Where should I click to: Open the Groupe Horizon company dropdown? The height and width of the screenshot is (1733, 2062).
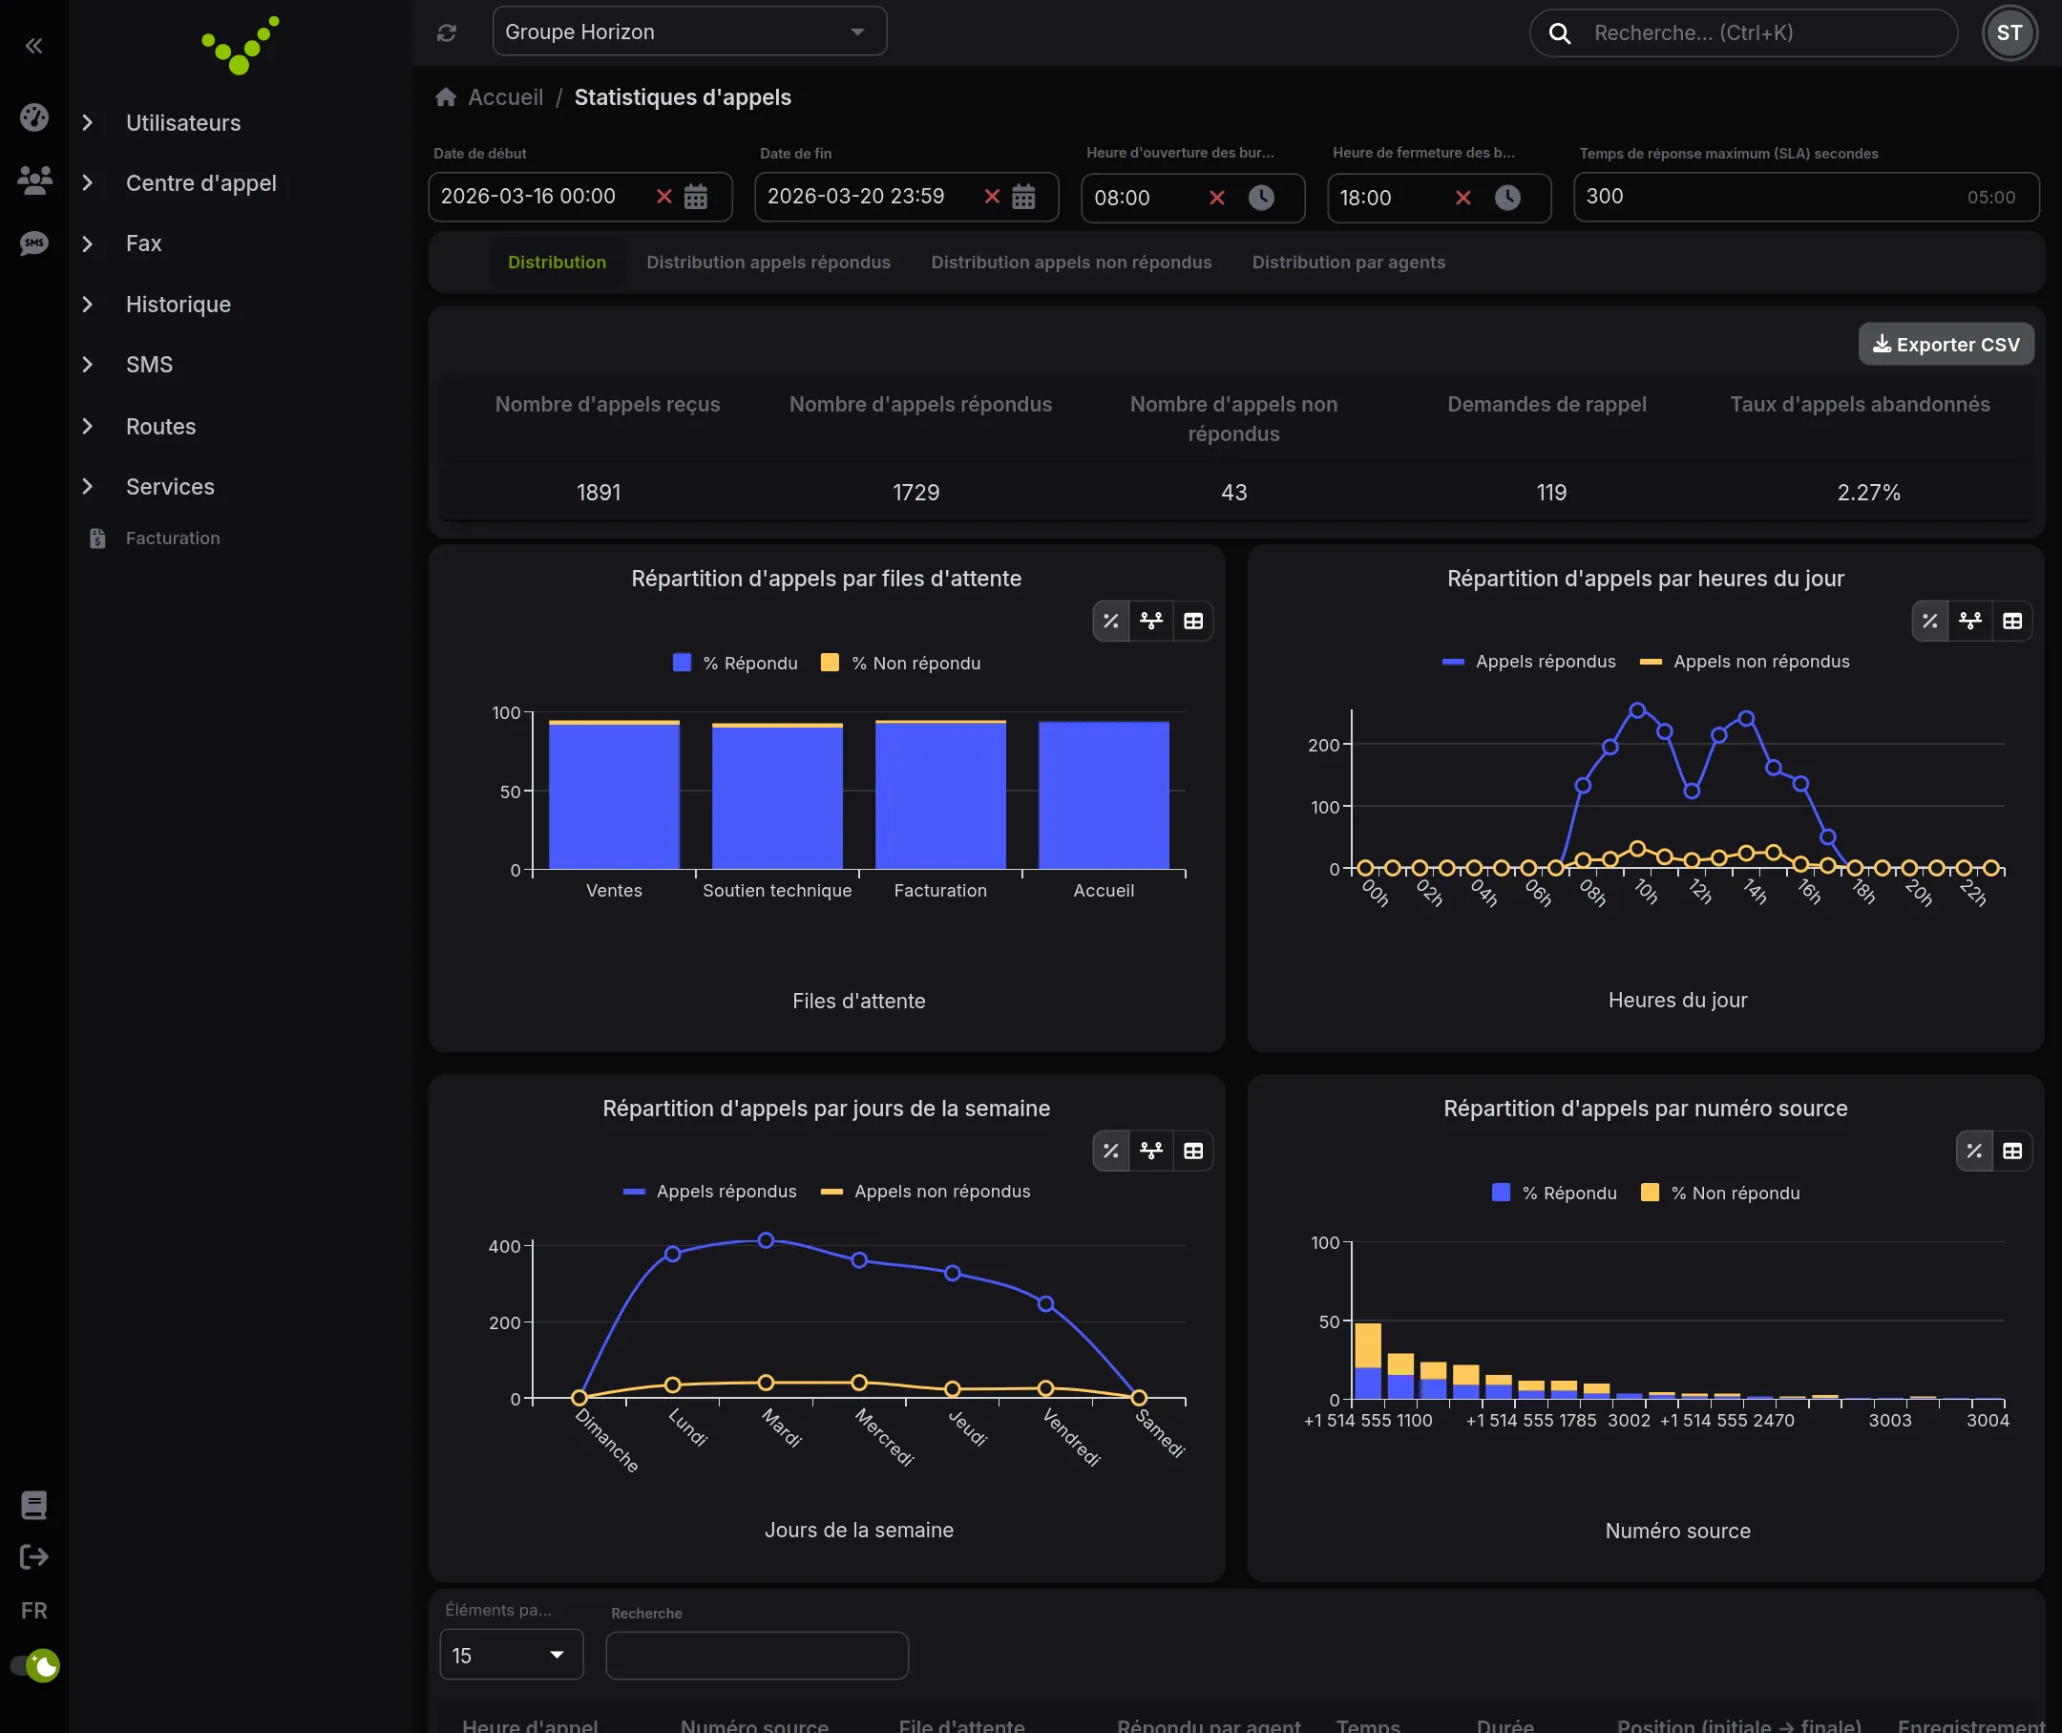(688, 32)
